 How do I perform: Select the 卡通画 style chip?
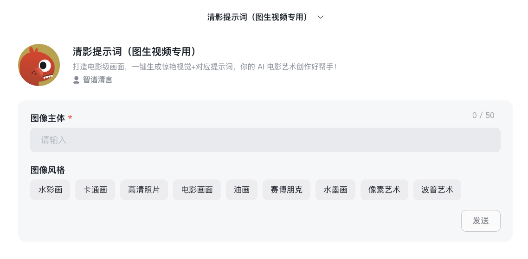click(x=95, y=190)
